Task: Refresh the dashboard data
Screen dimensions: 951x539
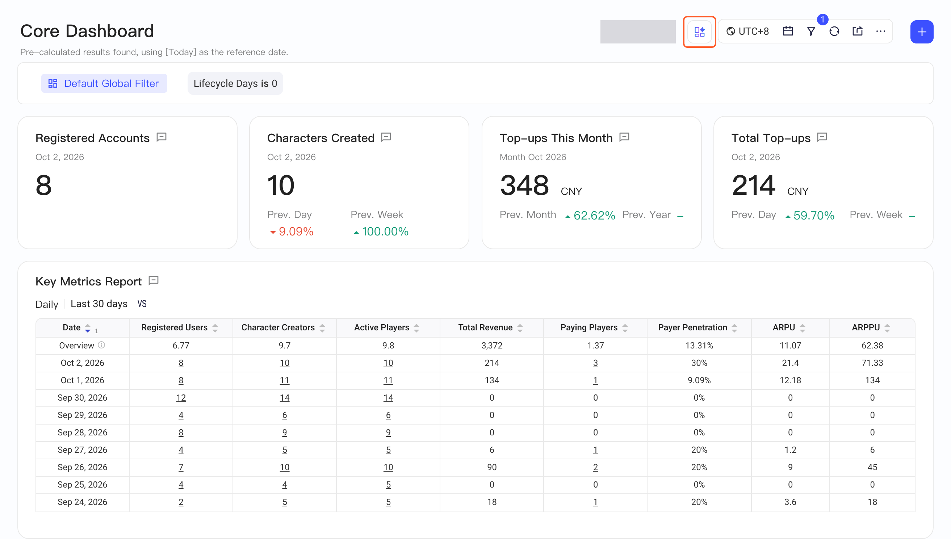Action: 834,32
